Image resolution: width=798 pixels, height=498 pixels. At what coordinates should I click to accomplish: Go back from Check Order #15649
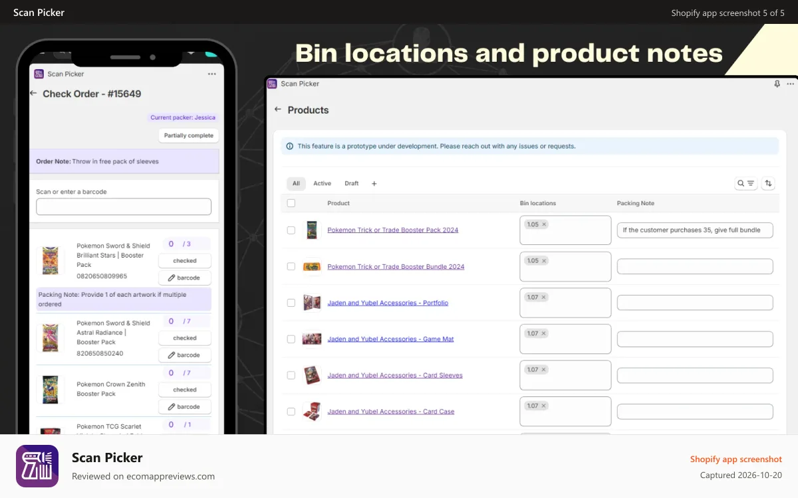point(33,94)
